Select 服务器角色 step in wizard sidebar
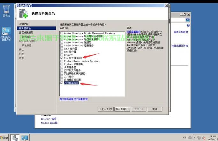Viewport: 218px width, 141px height. [x=36, y=28]
